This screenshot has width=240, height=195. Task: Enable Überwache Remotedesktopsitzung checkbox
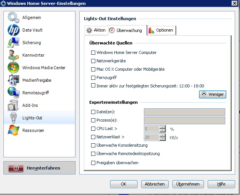pyautogui.click(x=93, y=154)
